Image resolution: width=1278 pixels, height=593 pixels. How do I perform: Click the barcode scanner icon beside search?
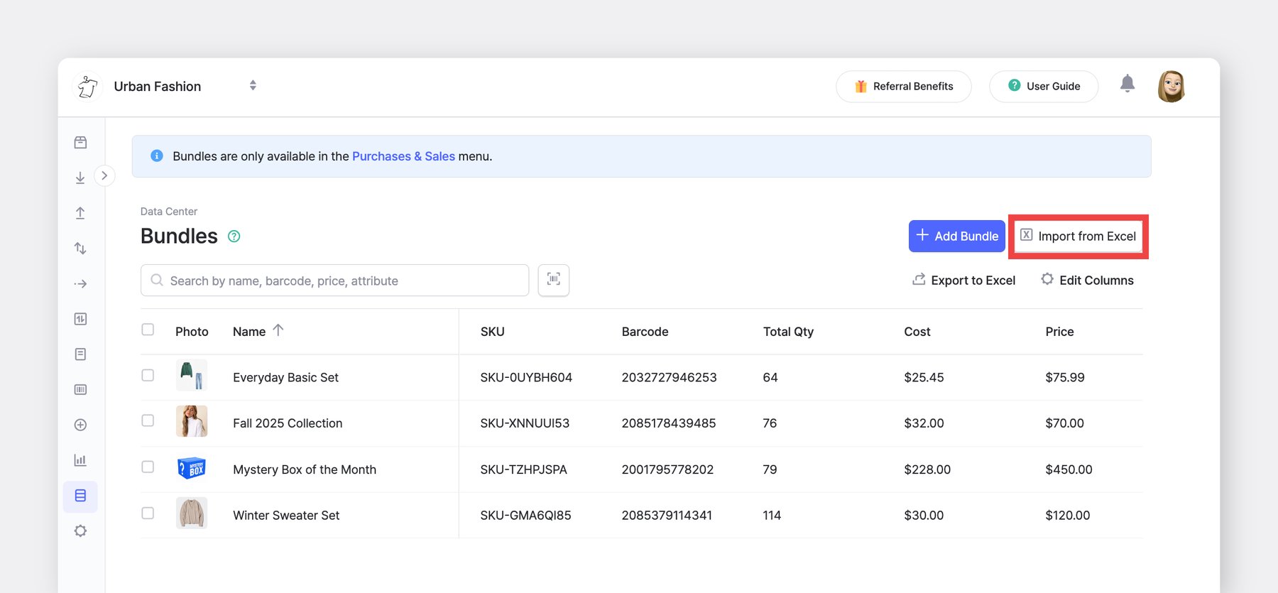(554, 281)
